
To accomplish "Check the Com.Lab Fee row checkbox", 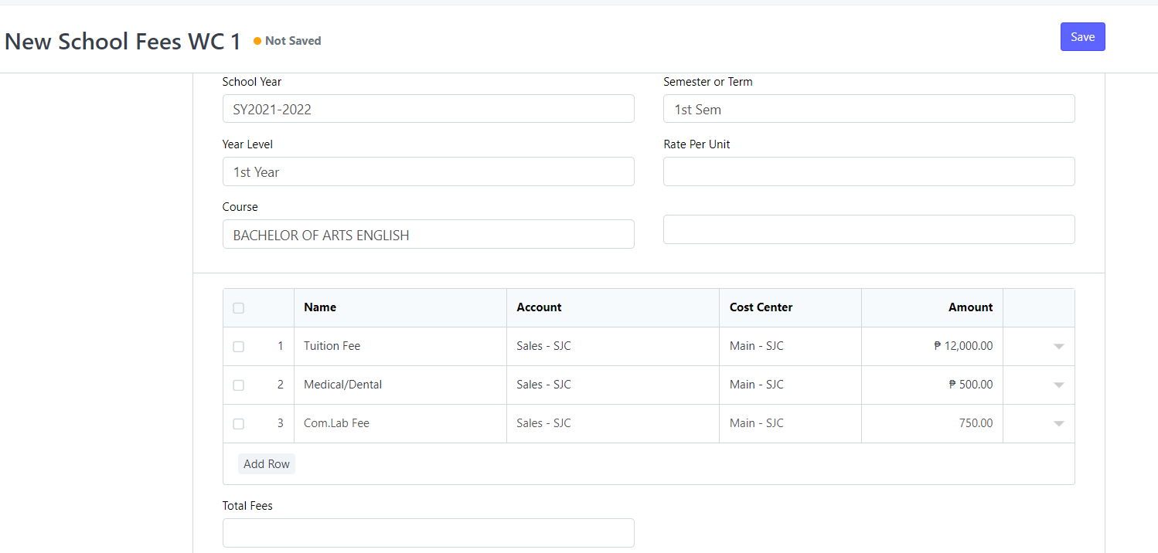I will coord(238,423).
